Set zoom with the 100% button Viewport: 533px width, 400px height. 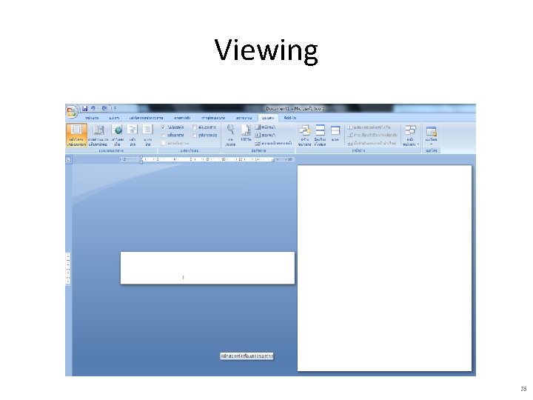click(x=246, y=133)
